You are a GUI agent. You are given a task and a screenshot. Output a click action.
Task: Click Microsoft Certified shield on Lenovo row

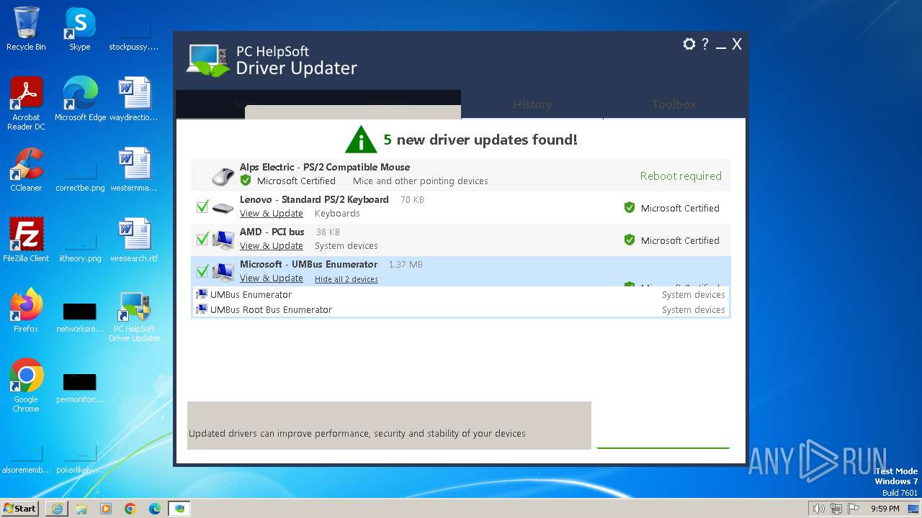[630, 208]
